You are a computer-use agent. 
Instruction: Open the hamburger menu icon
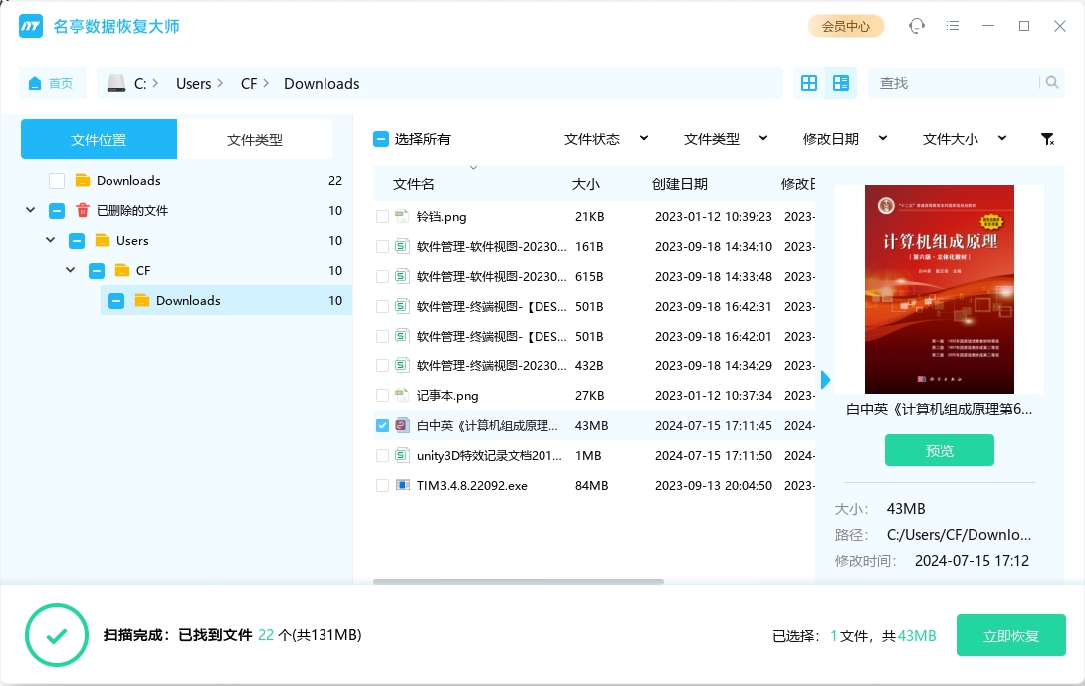(953, 26)
